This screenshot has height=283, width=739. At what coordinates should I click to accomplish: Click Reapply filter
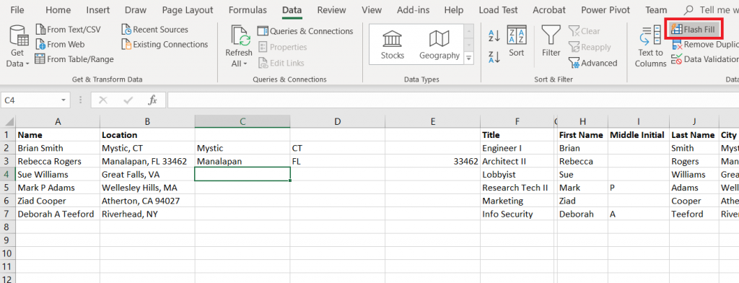coord(590,47)
